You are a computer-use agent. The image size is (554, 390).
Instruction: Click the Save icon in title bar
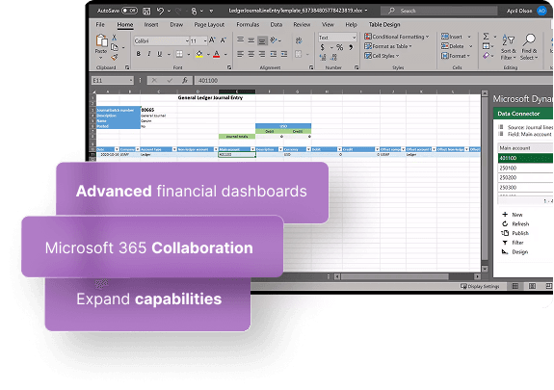pos(146,11)
